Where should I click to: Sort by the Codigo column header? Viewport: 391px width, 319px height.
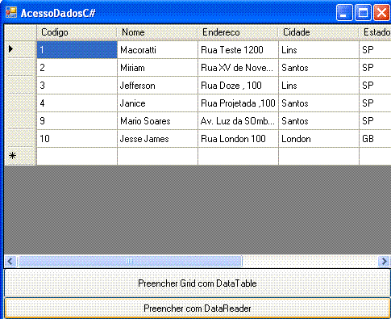pyautogui.click(x=77, y=32)
